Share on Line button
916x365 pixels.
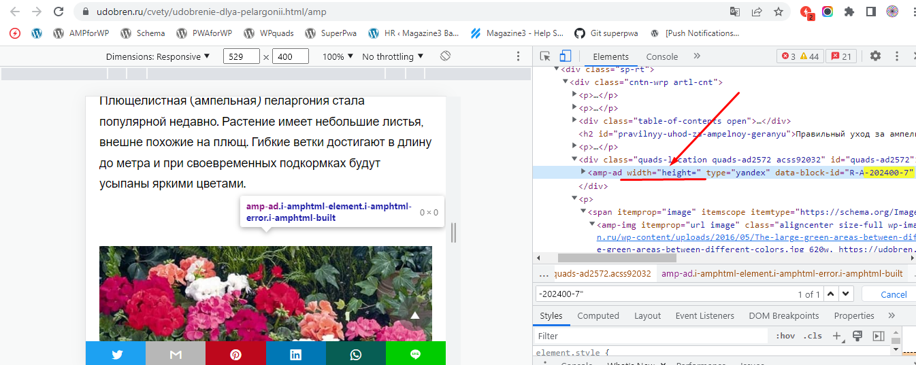416,353
